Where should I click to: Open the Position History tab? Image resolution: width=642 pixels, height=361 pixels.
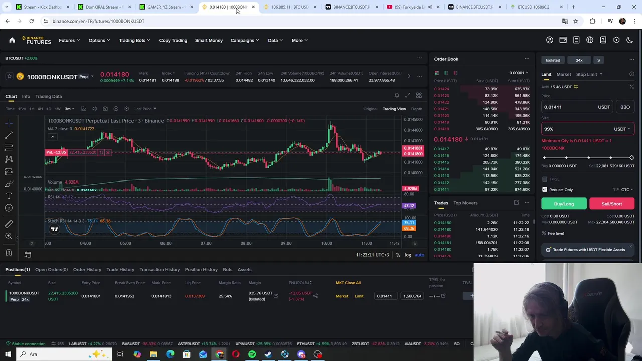point(201,270)
